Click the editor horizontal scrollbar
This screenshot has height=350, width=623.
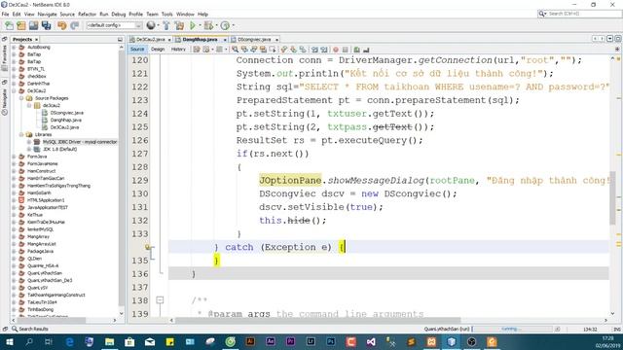tap(318, 320)
